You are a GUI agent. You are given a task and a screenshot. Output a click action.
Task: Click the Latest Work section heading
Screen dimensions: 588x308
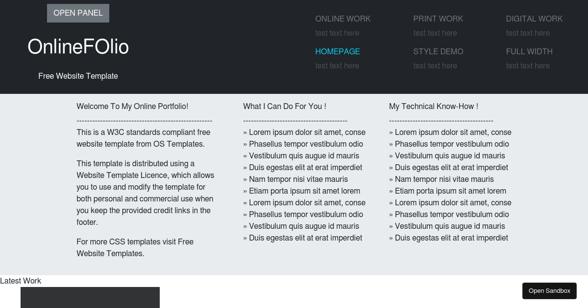click(21, 281)
